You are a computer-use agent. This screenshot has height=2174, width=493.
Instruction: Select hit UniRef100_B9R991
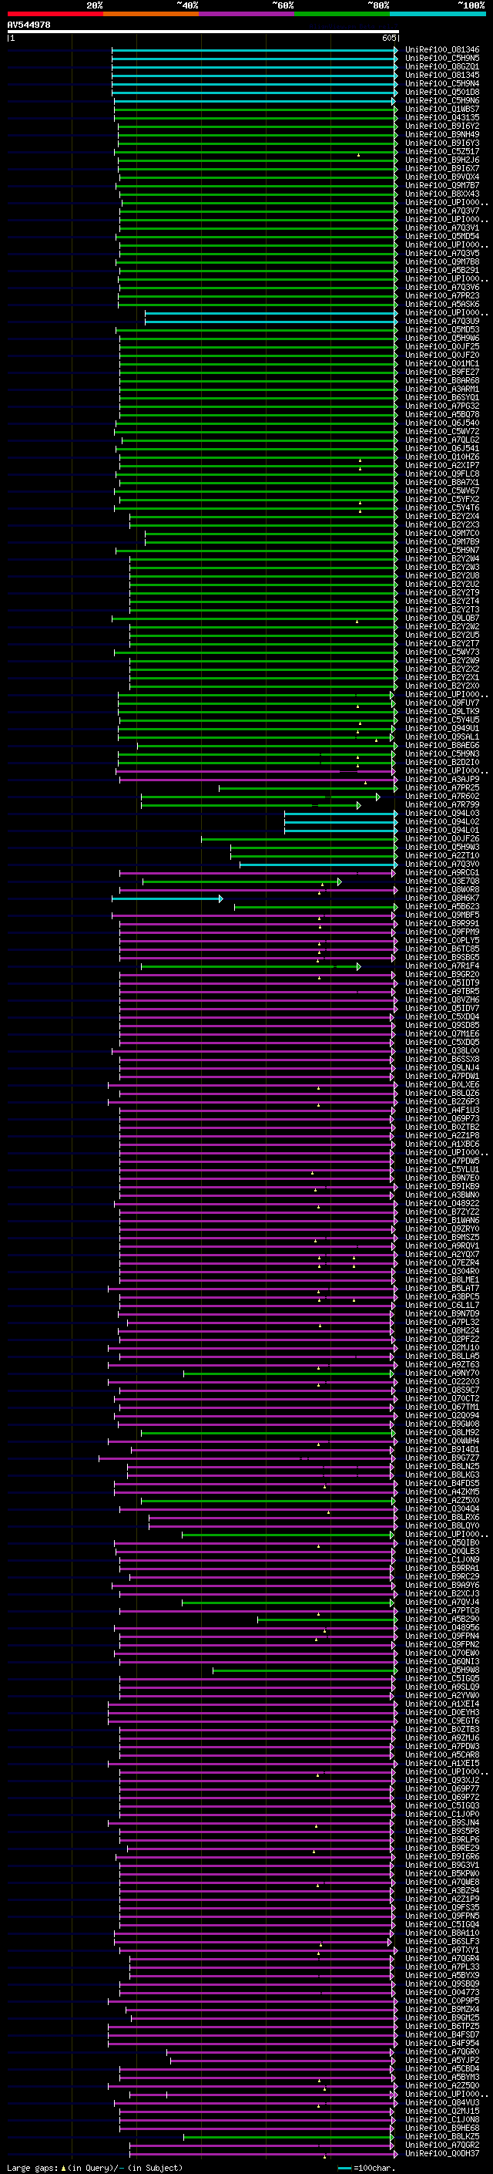[x=442, y=923]
